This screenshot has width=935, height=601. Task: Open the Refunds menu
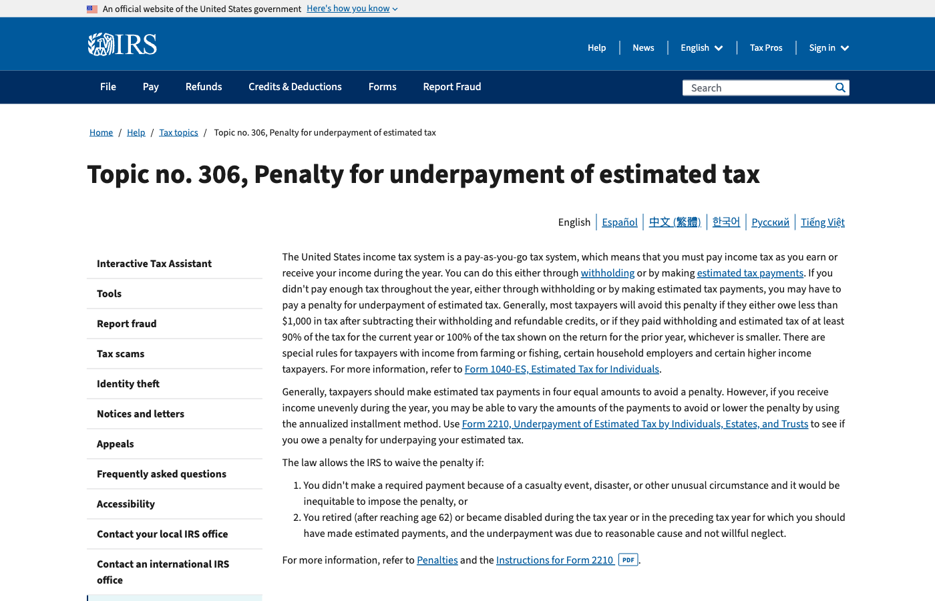point(204,87)
